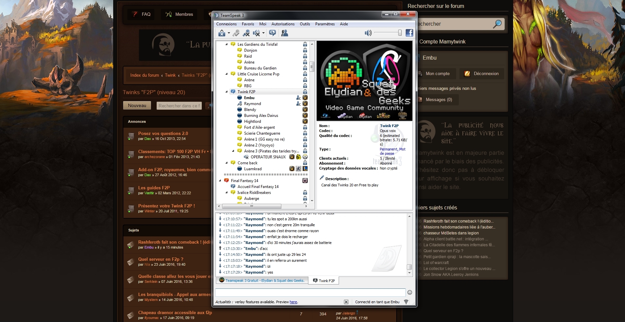625x322 pixels.
Task: Click the chat log scrollbar down arrow
Action: [x=409, y=273]
